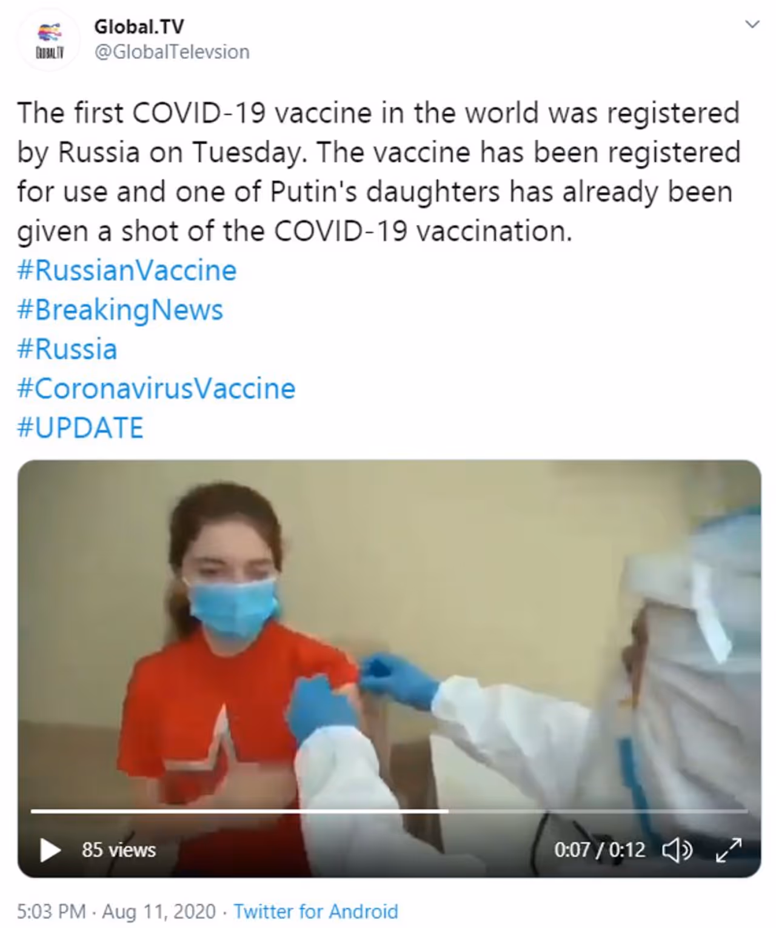This screenshot has height=928, width=776.
Task: Click the 85 views counter
Action: pyautogui.click(x=119, y=850)
